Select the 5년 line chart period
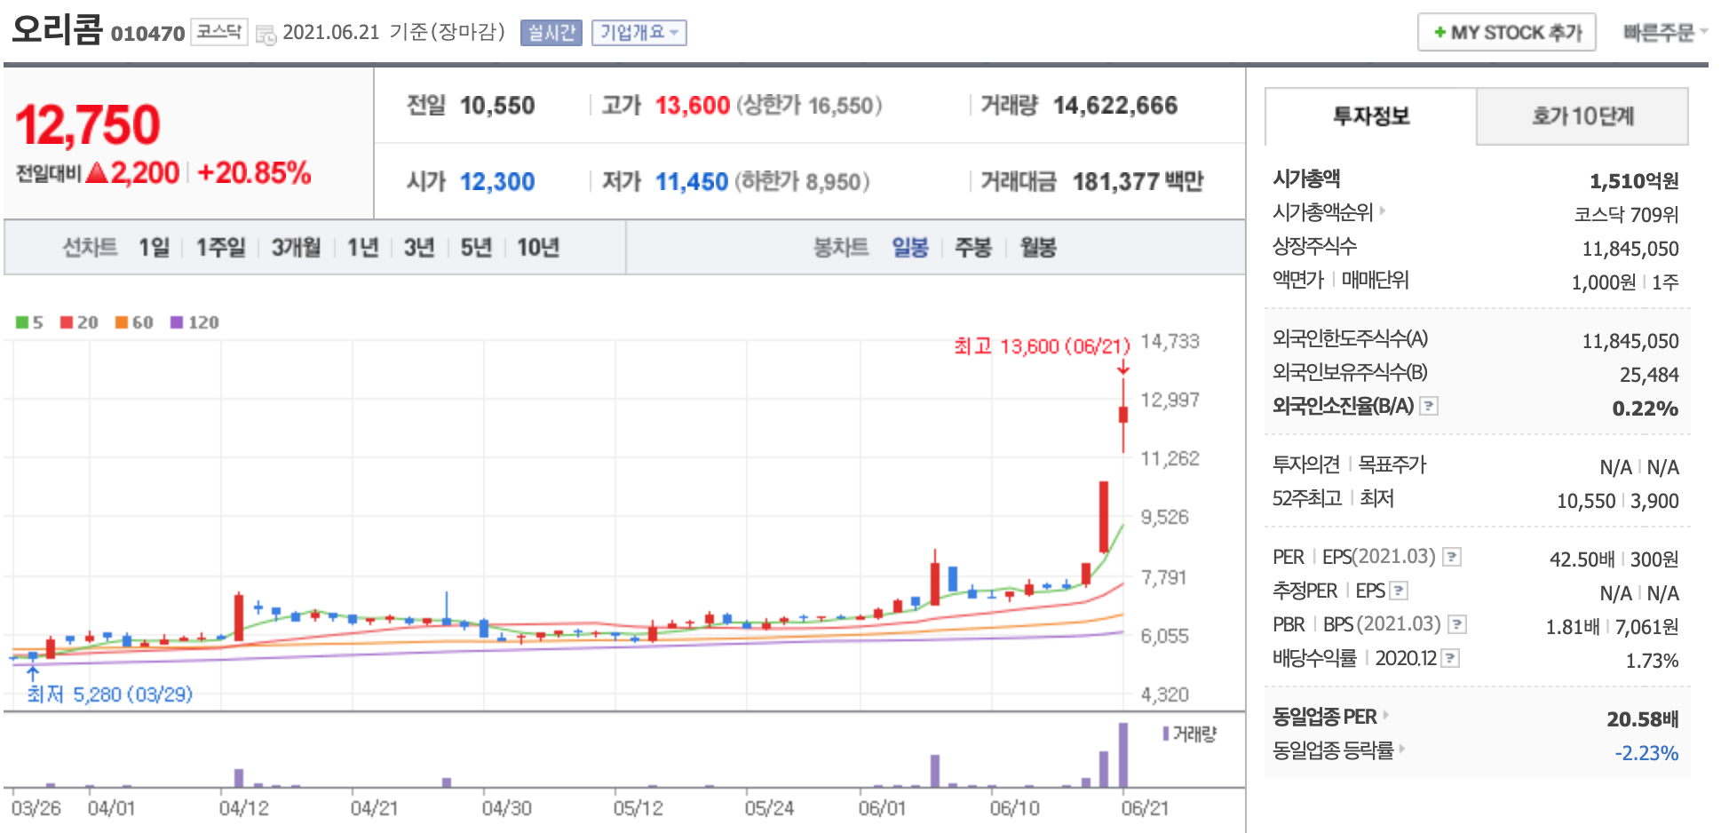The height and width of the screenshot is (833, 1721). tap(476, 247)
